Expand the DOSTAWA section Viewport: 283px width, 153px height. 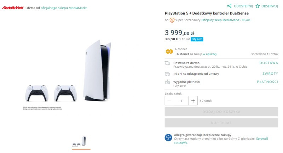point(268,63)
